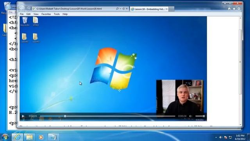250x141 pixels.
Task: Open File menu in the background Notepad window
Action: pos(11,12)
